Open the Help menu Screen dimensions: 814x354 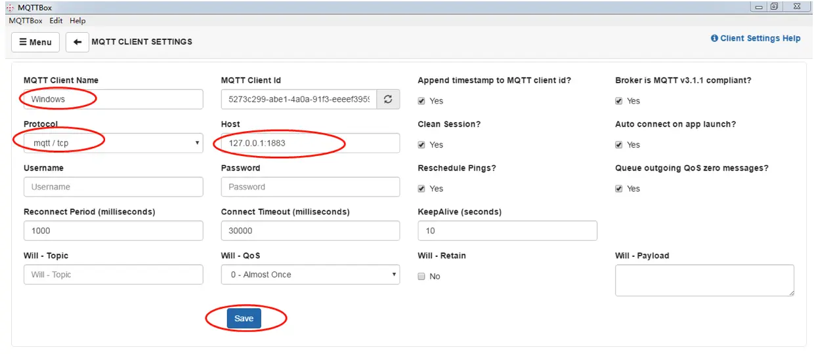(x=77, y=21)
